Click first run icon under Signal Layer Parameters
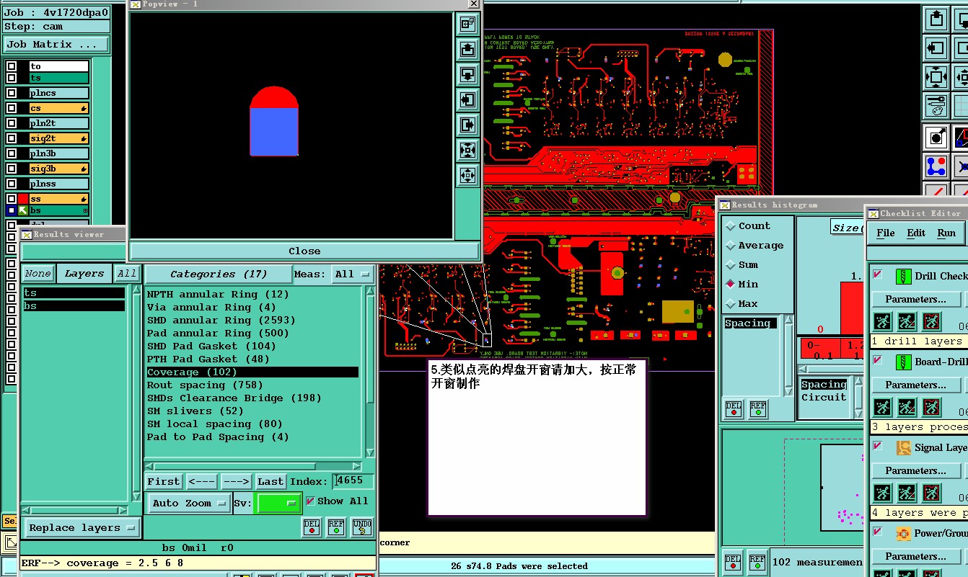This screenshot has height=577, width=968. tap(882, 492)
